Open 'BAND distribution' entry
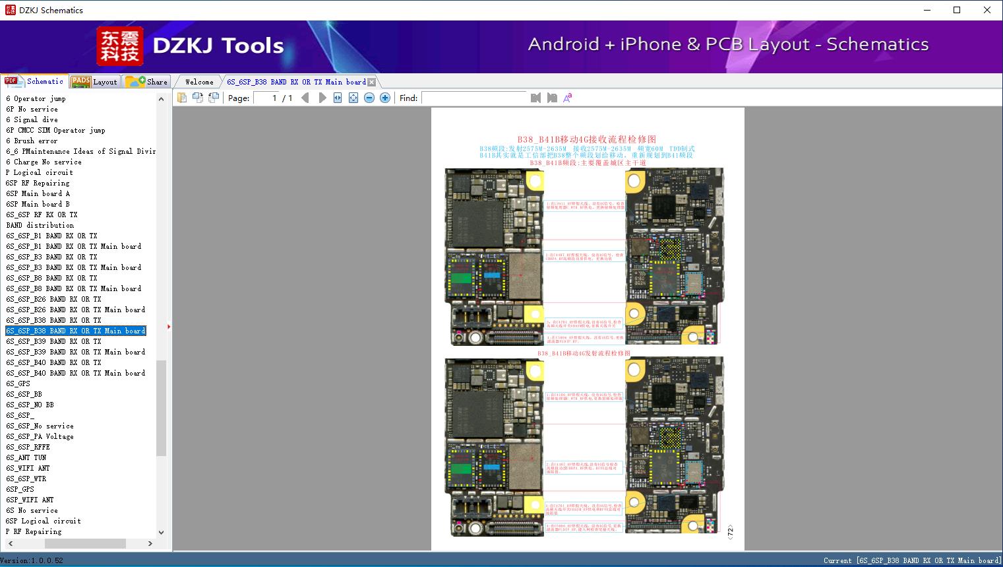 click(40, 225)
